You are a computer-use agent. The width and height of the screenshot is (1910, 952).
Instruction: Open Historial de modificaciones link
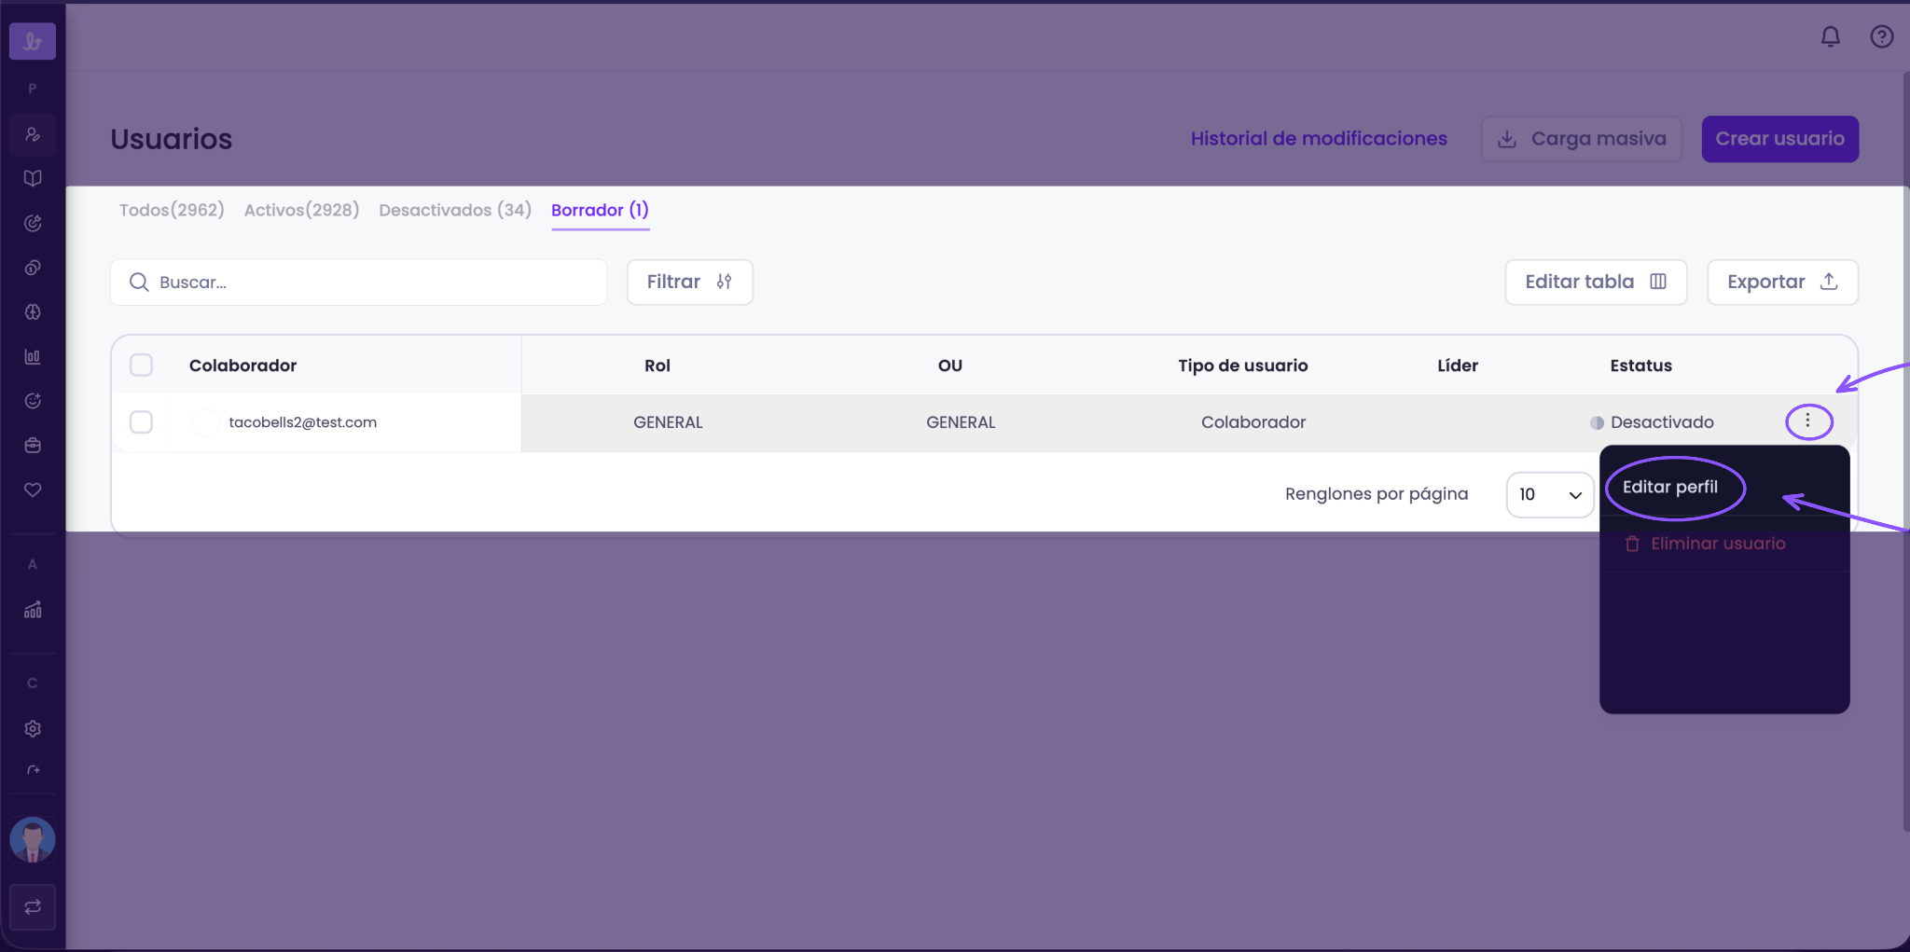click(1319, 139)
